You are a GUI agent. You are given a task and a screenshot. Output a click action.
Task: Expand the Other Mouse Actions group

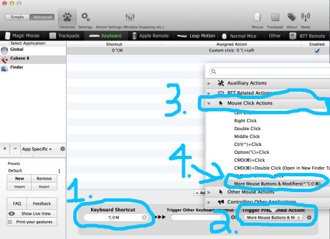209,192
